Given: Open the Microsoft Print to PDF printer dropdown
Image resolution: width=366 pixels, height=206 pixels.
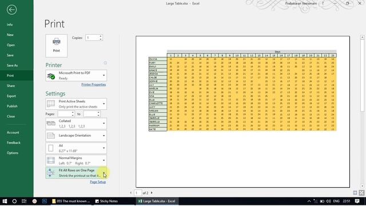Looking at the screenshot, I should tap(76, 76).
